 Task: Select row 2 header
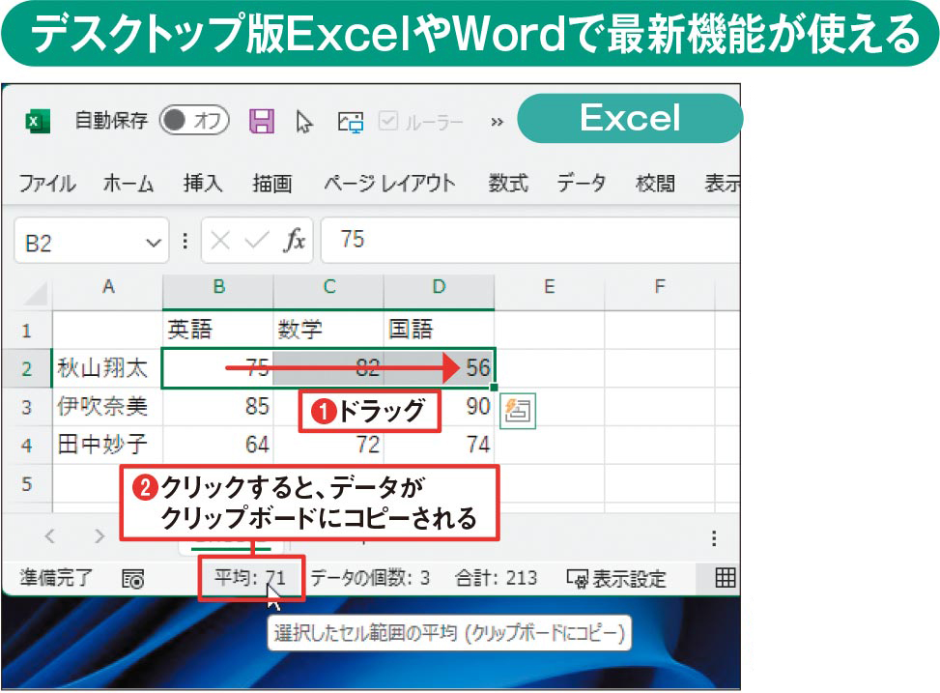tap(26, 368)
